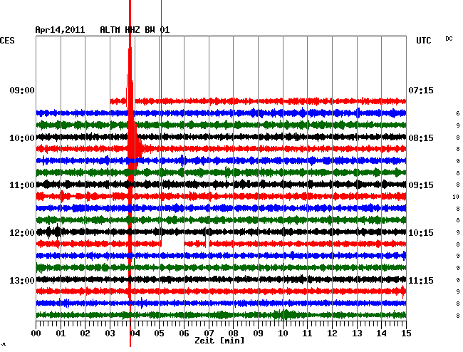
Task: Click minute tick label 12
Action: point(332,333)
